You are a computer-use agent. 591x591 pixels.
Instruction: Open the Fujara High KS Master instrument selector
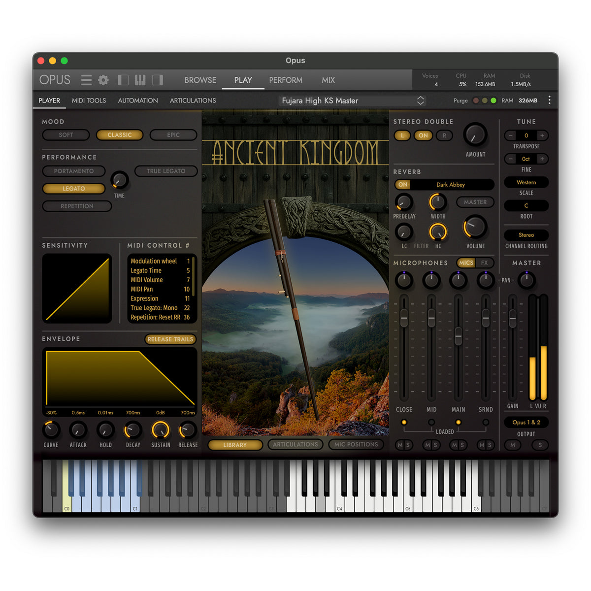click(352, 100)
